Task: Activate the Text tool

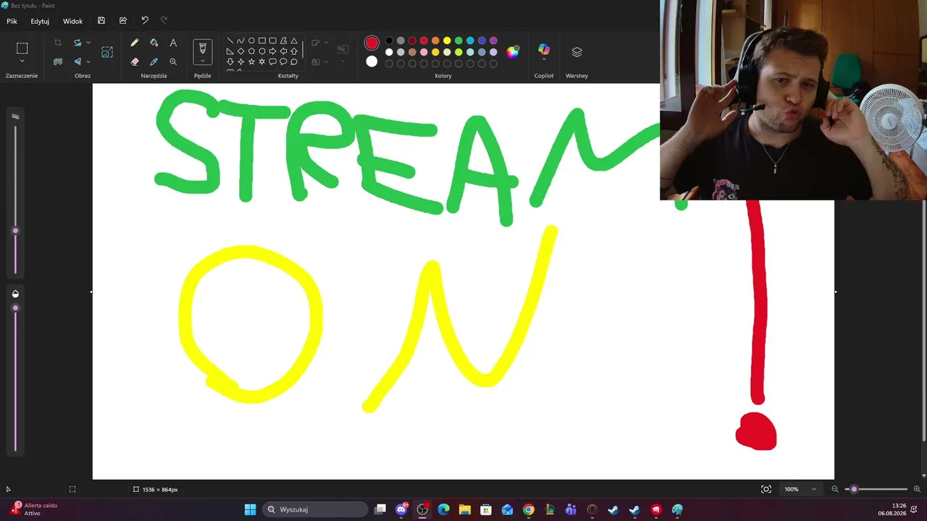Action: 173,43
